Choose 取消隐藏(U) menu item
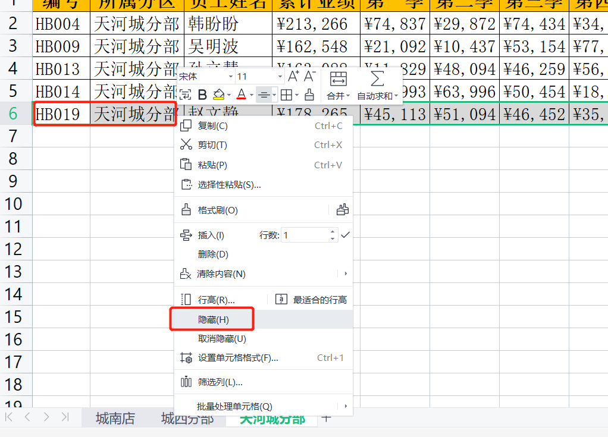 [x=264, y=338]
